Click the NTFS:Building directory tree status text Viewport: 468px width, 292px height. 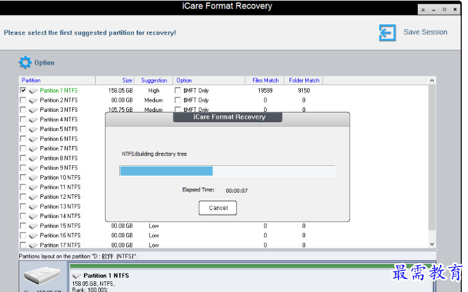(154, 154)
